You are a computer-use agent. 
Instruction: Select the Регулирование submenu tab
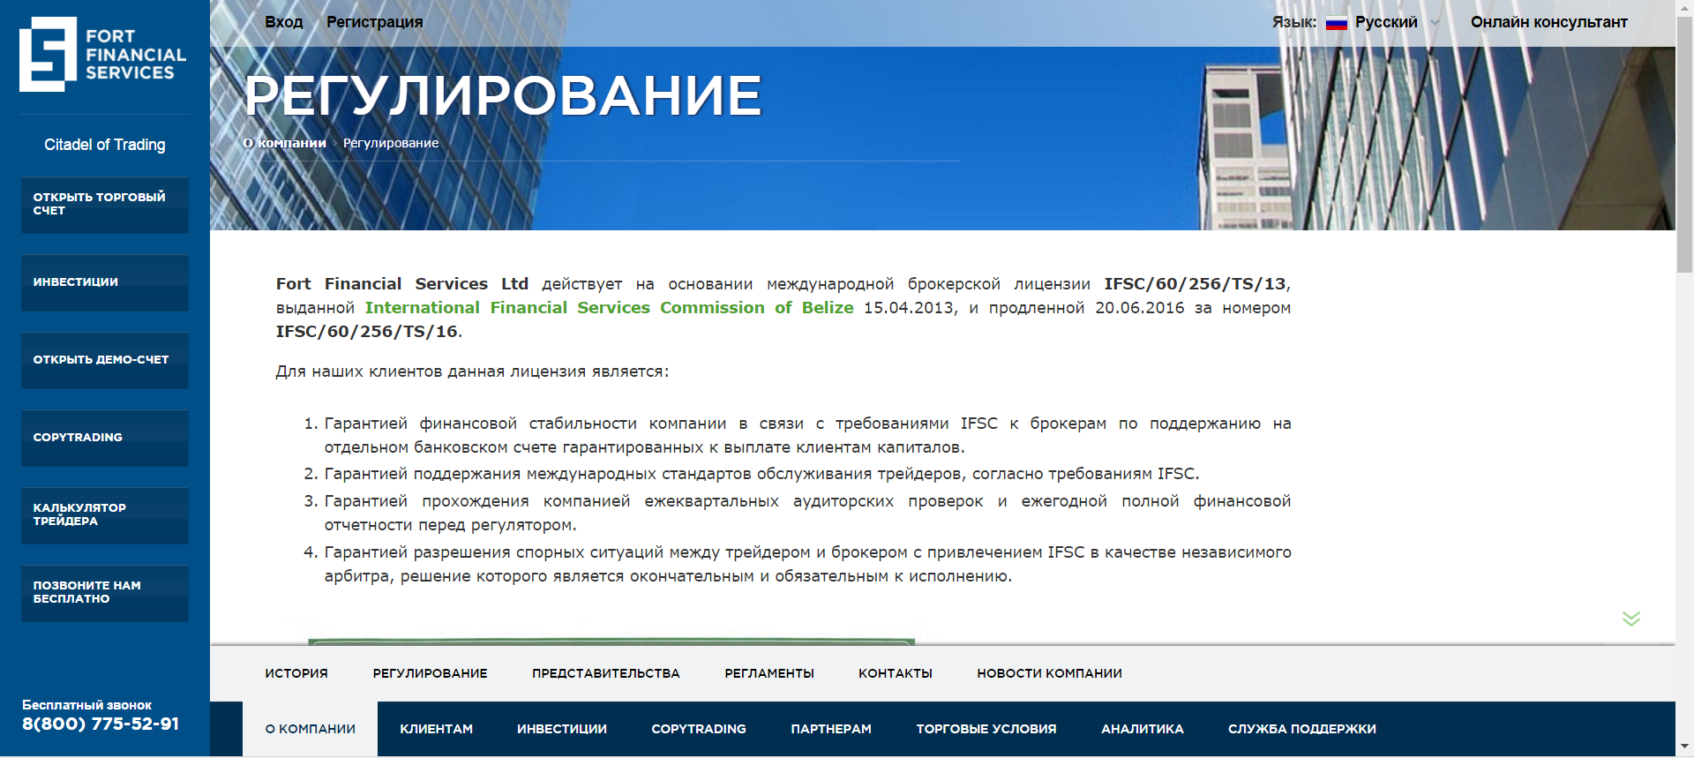(430, 673)
